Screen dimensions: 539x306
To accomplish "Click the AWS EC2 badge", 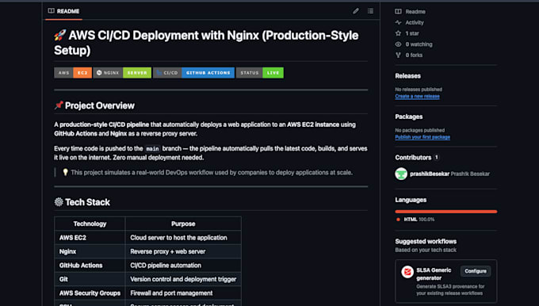I will tap(73, 73).
